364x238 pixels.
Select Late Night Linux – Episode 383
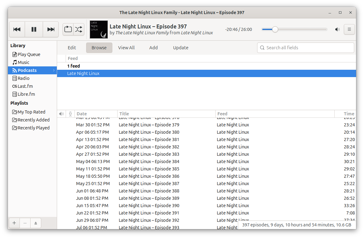(207, 154)
